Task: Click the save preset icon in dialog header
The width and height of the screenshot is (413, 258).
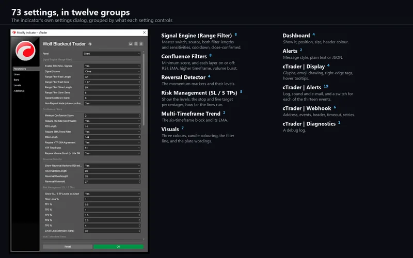Action: click(x=136, y=44)
